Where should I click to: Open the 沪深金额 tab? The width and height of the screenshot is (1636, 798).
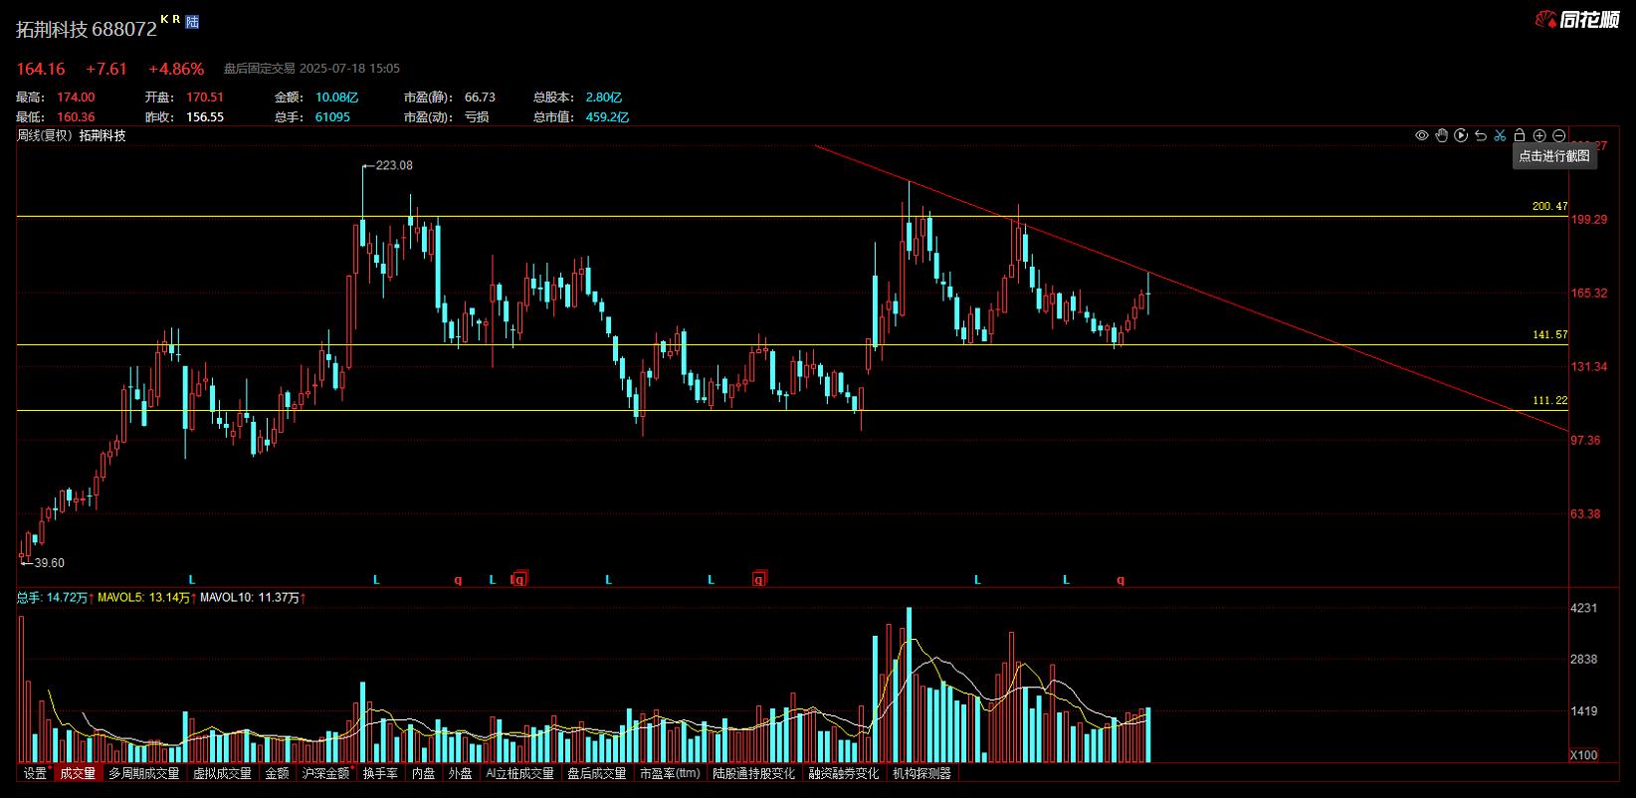click(x=326, y=773)
